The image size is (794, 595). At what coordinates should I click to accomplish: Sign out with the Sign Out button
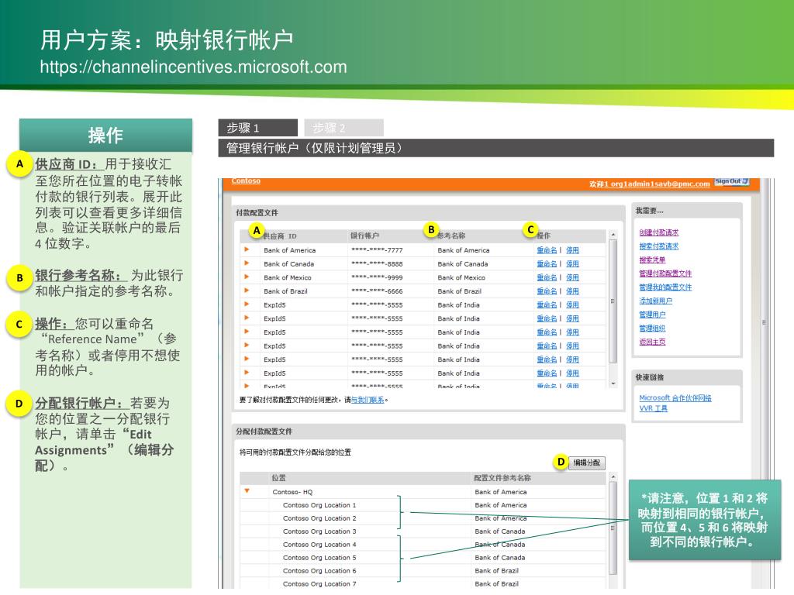pos(732,181)
